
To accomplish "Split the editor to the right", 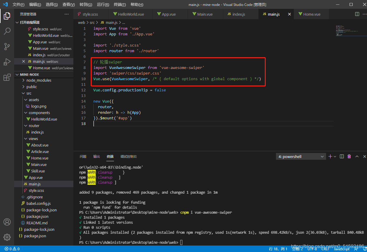I will [357, 14].
